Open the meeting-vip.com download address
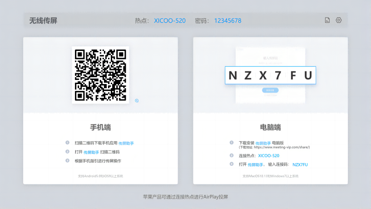 click(x=282, y=147)
